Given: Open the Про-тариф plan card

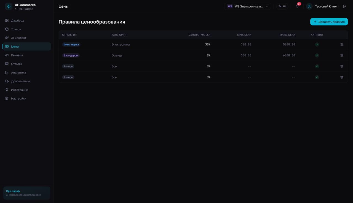Looking at the screenshot, I should click(27, 193).
